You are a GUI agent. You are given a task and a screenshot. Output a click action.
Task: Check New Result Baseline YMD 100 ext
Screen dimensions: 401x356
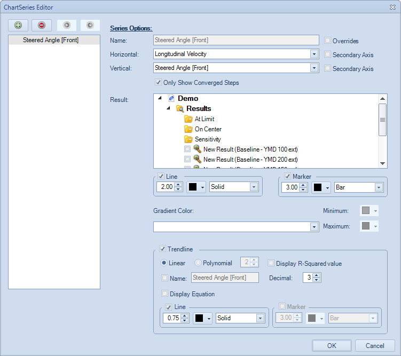coord(187,149)
